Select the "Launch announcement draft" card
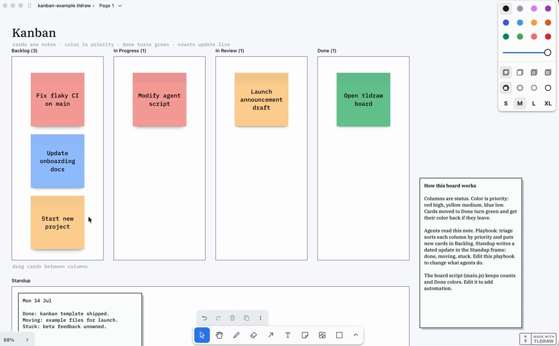The width and height of the screenshot is (559, 346). coord(261,99)
